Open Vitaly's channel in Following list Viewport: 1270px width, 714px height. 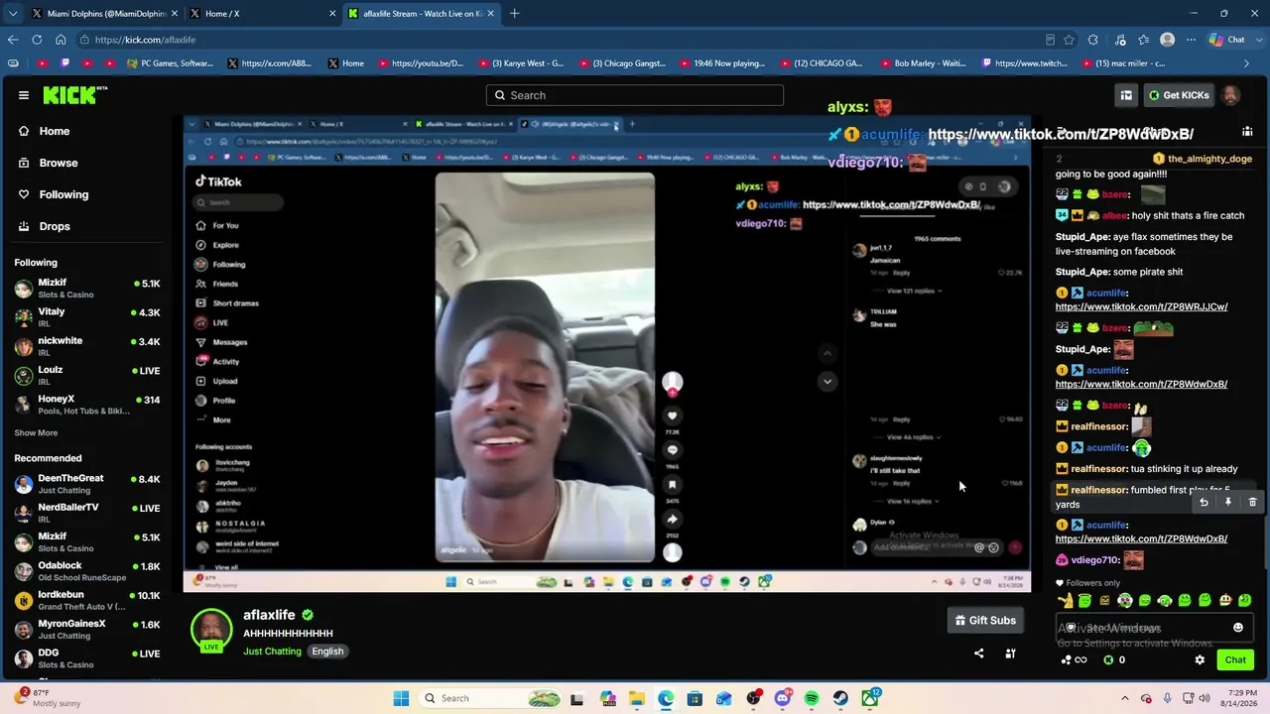87,317
